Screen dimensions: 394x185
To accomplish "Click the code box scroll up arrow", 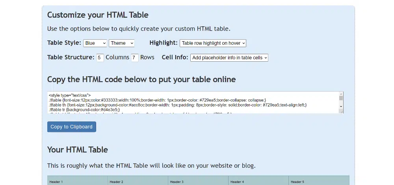I will click(341, 93).
